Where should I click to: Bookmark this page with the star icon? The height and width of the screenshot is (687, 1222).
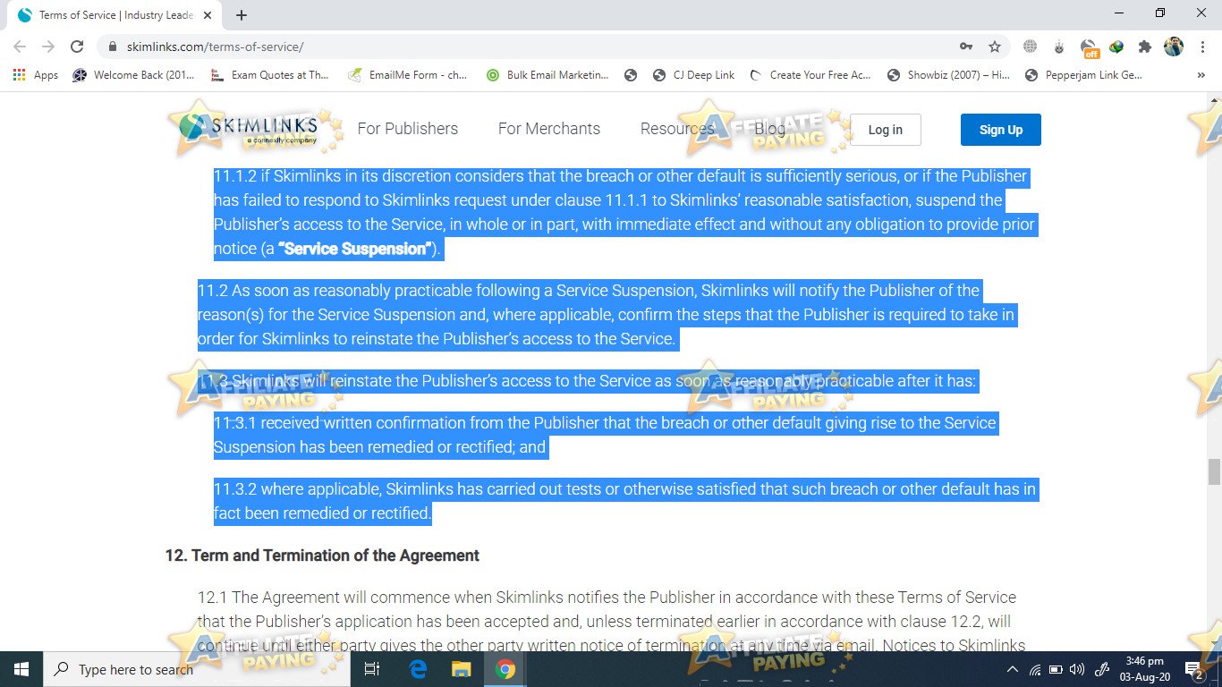995,47
